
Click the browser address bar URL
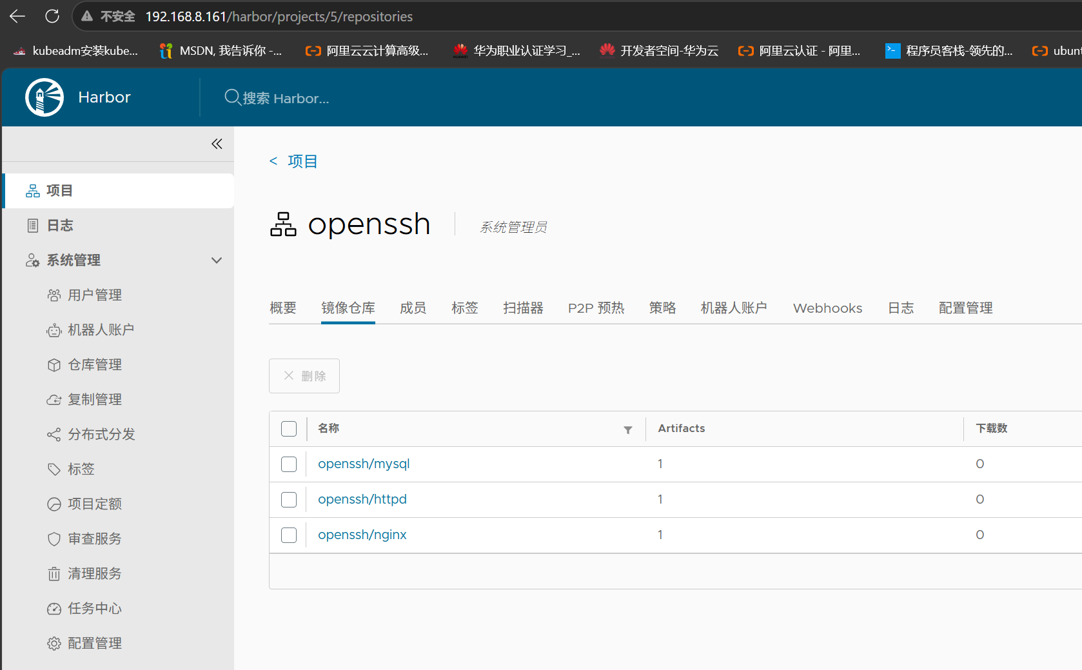[x=279, y=16]
